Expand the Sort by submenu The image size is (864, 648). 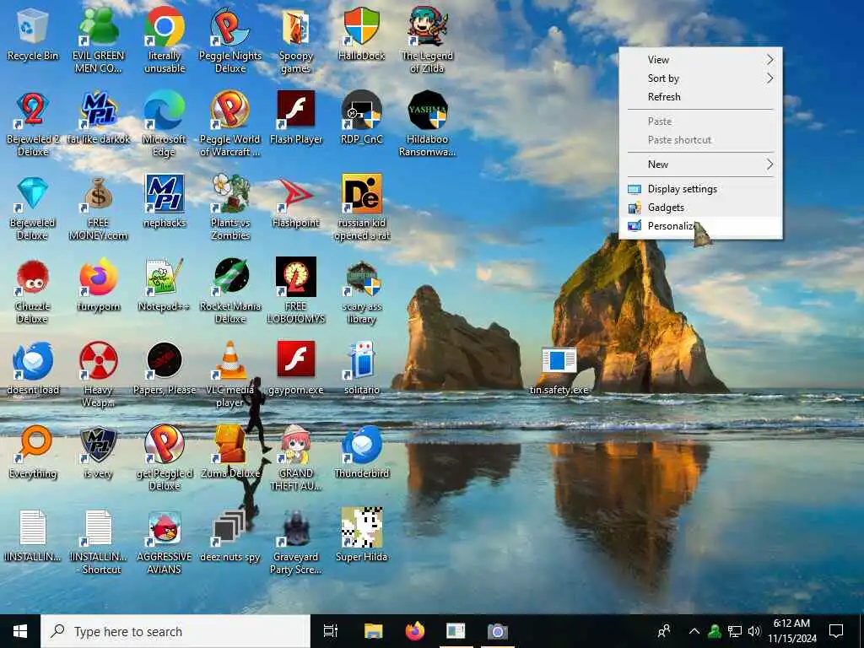(x=700, y=78)
